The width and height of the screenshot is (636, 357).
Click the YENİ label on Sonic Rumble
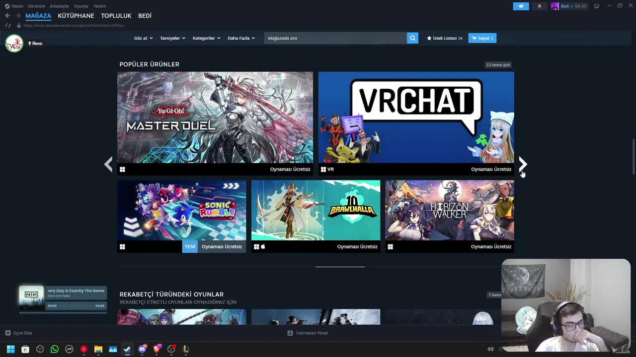click(190, 246)
